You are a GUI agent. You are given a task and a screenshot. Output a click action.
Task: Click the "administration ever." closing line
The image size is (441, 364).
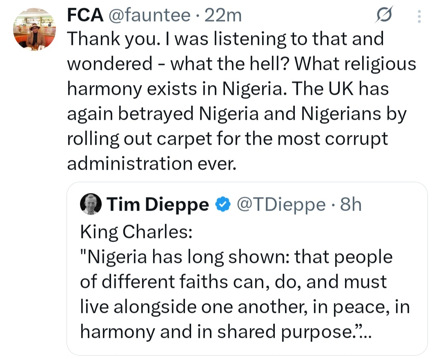pos(151,164)
